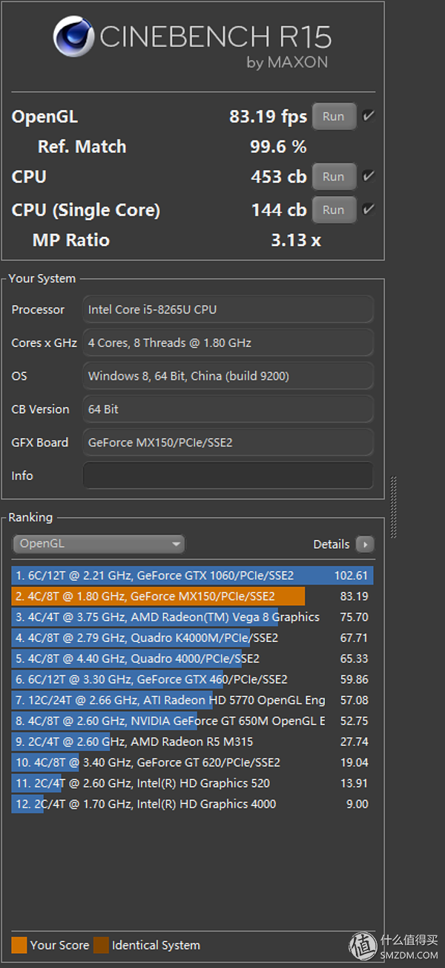The height and width of the screenshot is (968, 445).
Task: Click the brown Identical System swatch
Action: point(101,946)
